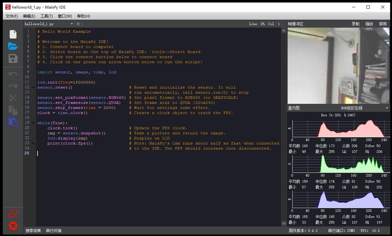Click the 串行端口: COM3 status entry
The image size is (392, 236).
(x=341, y=231)
